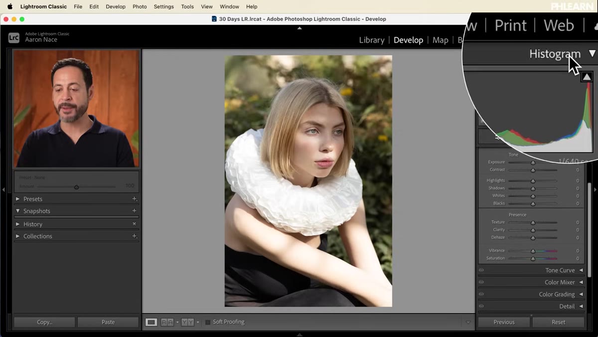Enable the Soft Proofing checkbox

(208, 322)
